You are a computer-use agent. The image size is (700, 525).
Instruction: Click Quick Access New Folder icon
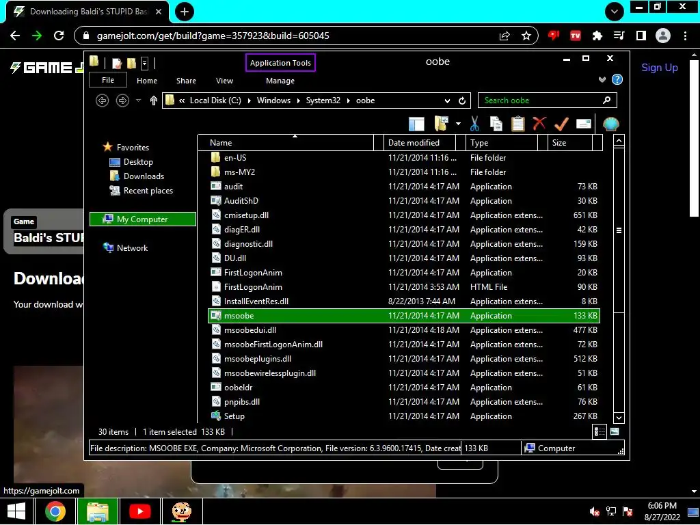pyautogui.click(x=131, y=63)
